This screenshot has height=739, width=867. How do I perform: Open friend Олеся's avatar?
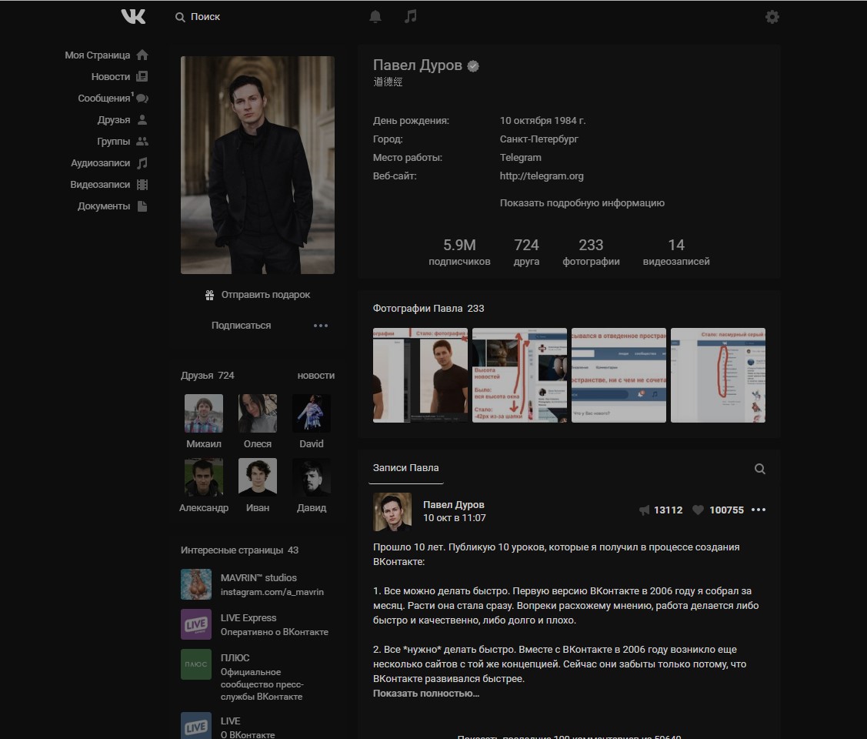pos(258,413)
